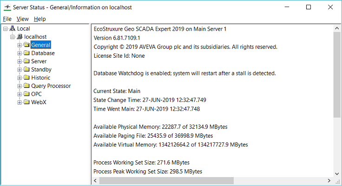Screen dimensions: 342x186
Task: Click the WebX folder icon
Action: (x=26, y=102)
